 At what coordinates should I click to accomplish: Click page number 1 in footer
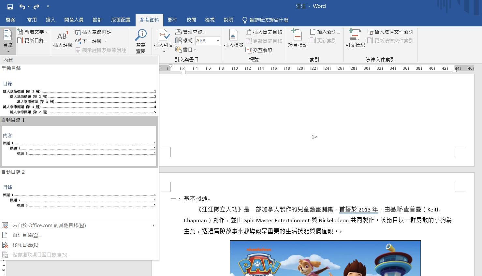click(313, 137)
